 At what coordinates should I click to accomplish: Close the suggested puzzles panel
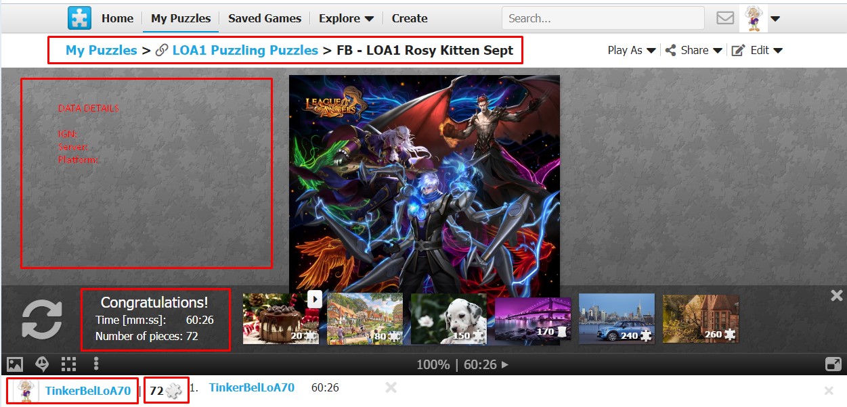[837, 295]
